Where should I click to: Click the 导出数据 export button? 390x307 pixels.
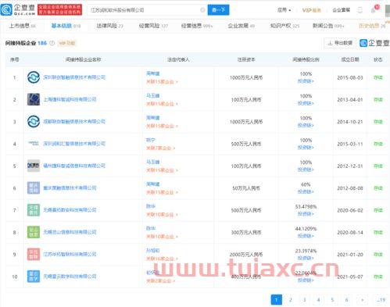pos(340,43)
